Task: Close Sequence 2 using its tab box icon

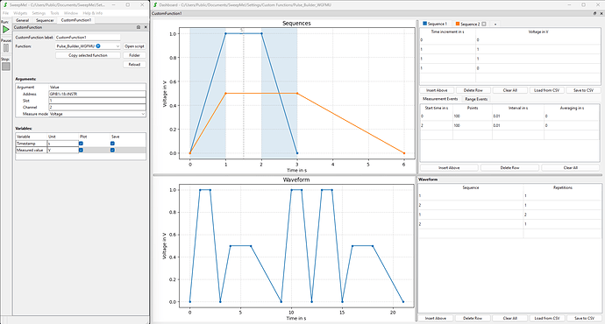Action: pyautogui.click(x=484, y=24)
